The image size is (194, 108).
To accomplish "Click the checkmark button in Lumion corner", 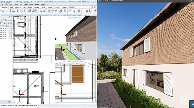I will (192, 104).
